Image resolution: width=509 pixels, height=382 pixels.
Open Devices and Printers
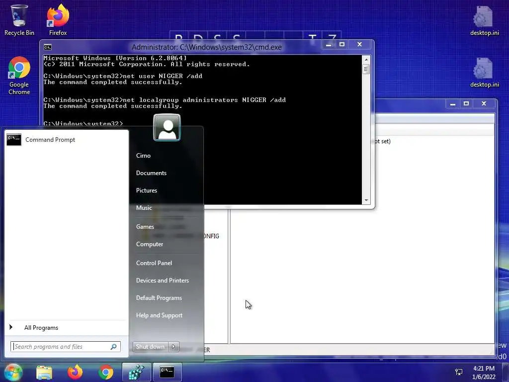[163, 281]
